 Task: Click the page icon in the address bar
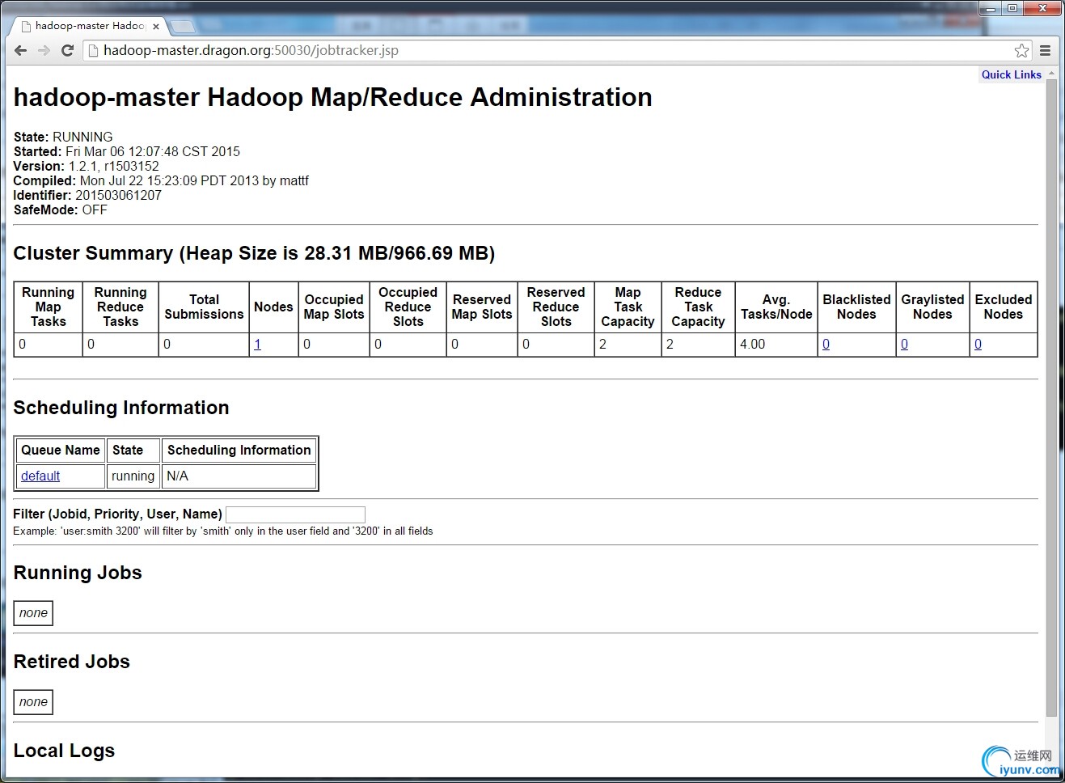click(93, 50)
